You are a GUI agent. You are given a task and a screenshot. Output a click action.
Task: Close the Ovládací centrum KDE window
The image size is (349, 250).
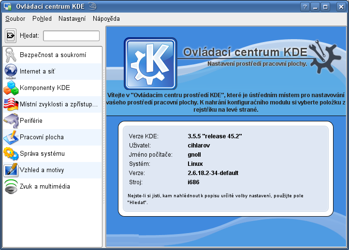tap(341, 7)
